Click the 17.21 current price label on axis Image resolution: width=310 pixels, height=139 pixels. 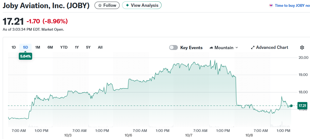(x=302, y=106)
